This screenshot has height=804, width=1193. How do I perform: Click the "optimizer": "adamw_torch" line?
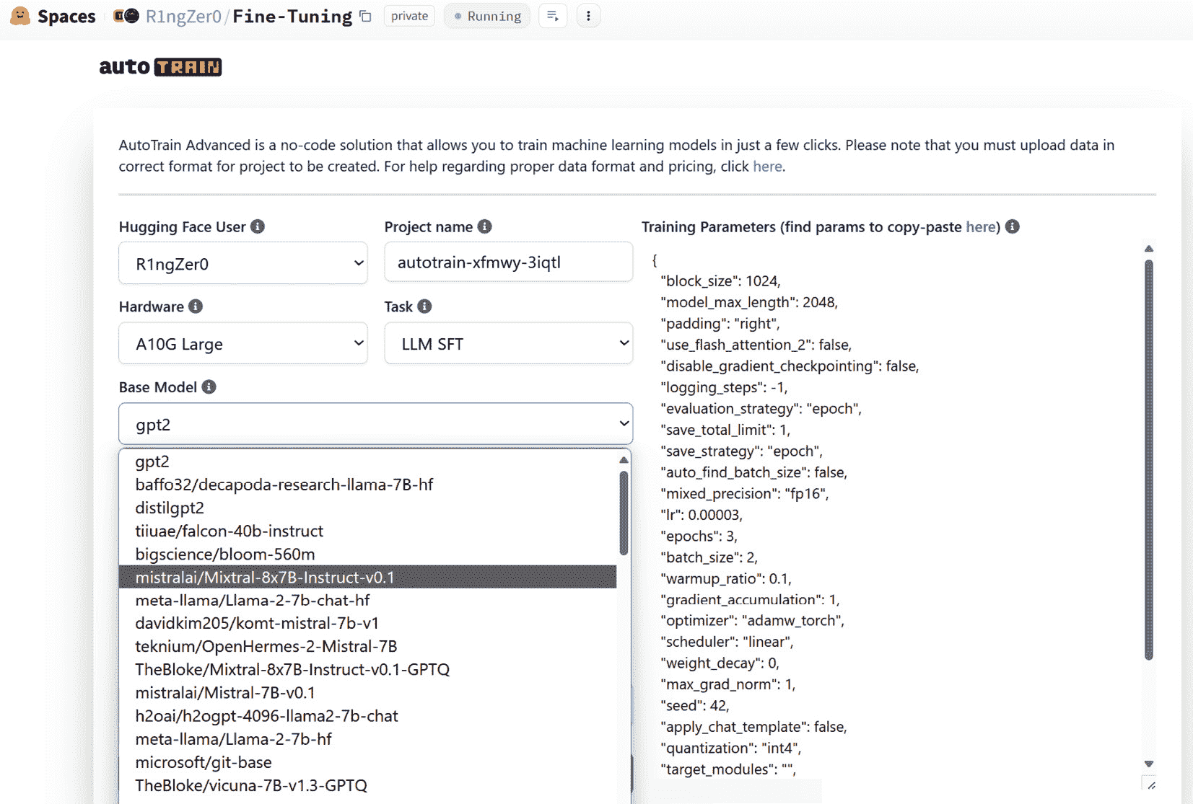pyautogui.click(x=752, y=621)
